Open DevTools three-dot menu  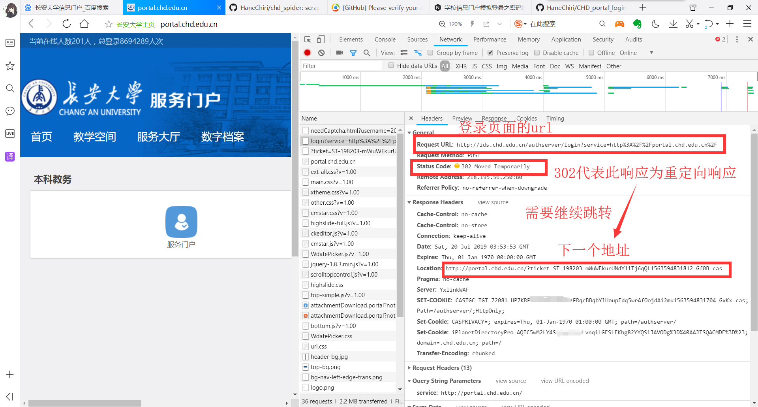click(x=737, y=39)
